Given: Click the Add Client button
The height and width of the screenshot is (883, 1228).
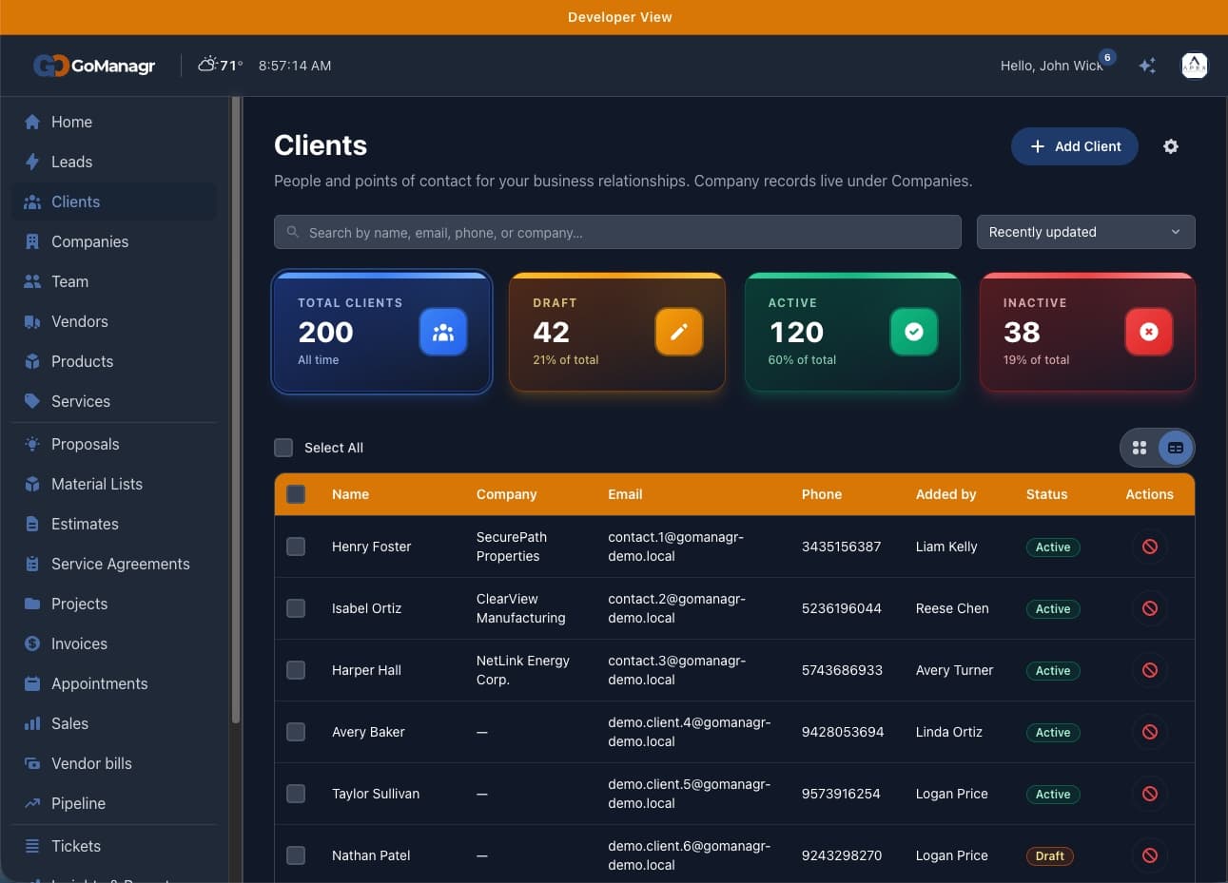Looking at the screenshot, I should point(1075,146).
